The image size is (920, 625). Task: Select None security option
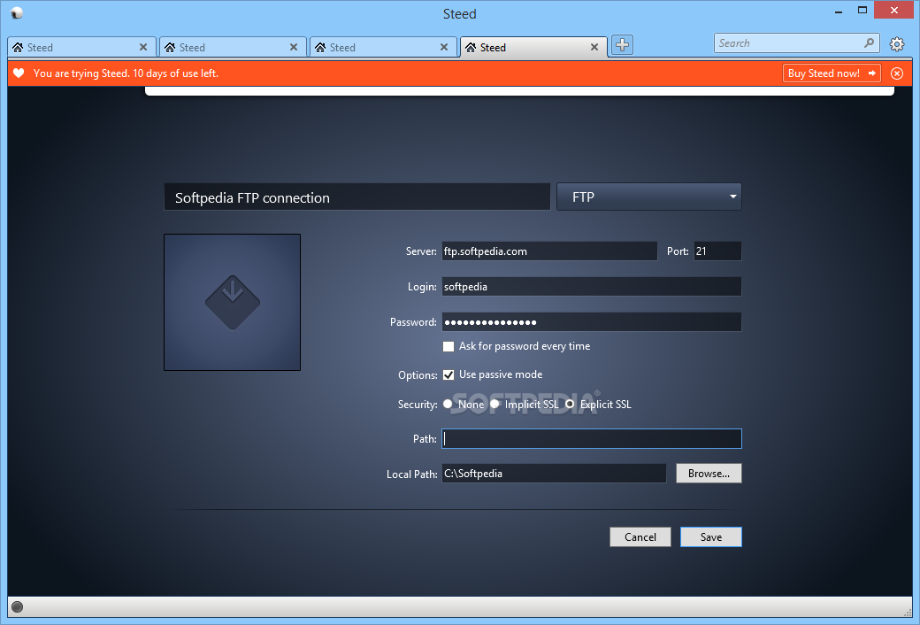coord(448,405)
